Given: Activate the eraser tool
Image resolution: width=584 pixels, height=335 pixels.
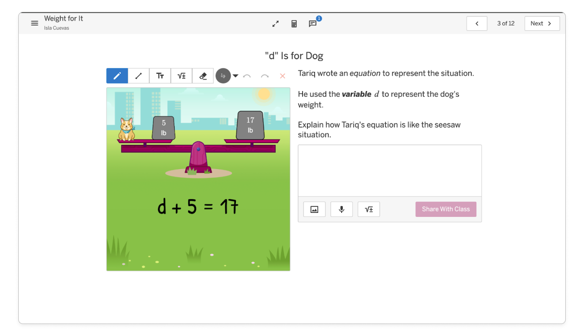Looking at the screenshot, I should click(203, 76).
